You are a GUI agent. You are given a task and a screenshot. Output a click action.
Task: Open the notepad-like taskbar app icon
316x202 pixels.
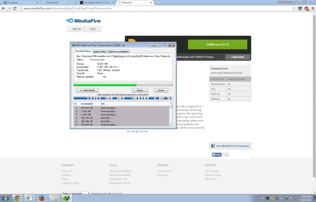(x=54, y=198)
